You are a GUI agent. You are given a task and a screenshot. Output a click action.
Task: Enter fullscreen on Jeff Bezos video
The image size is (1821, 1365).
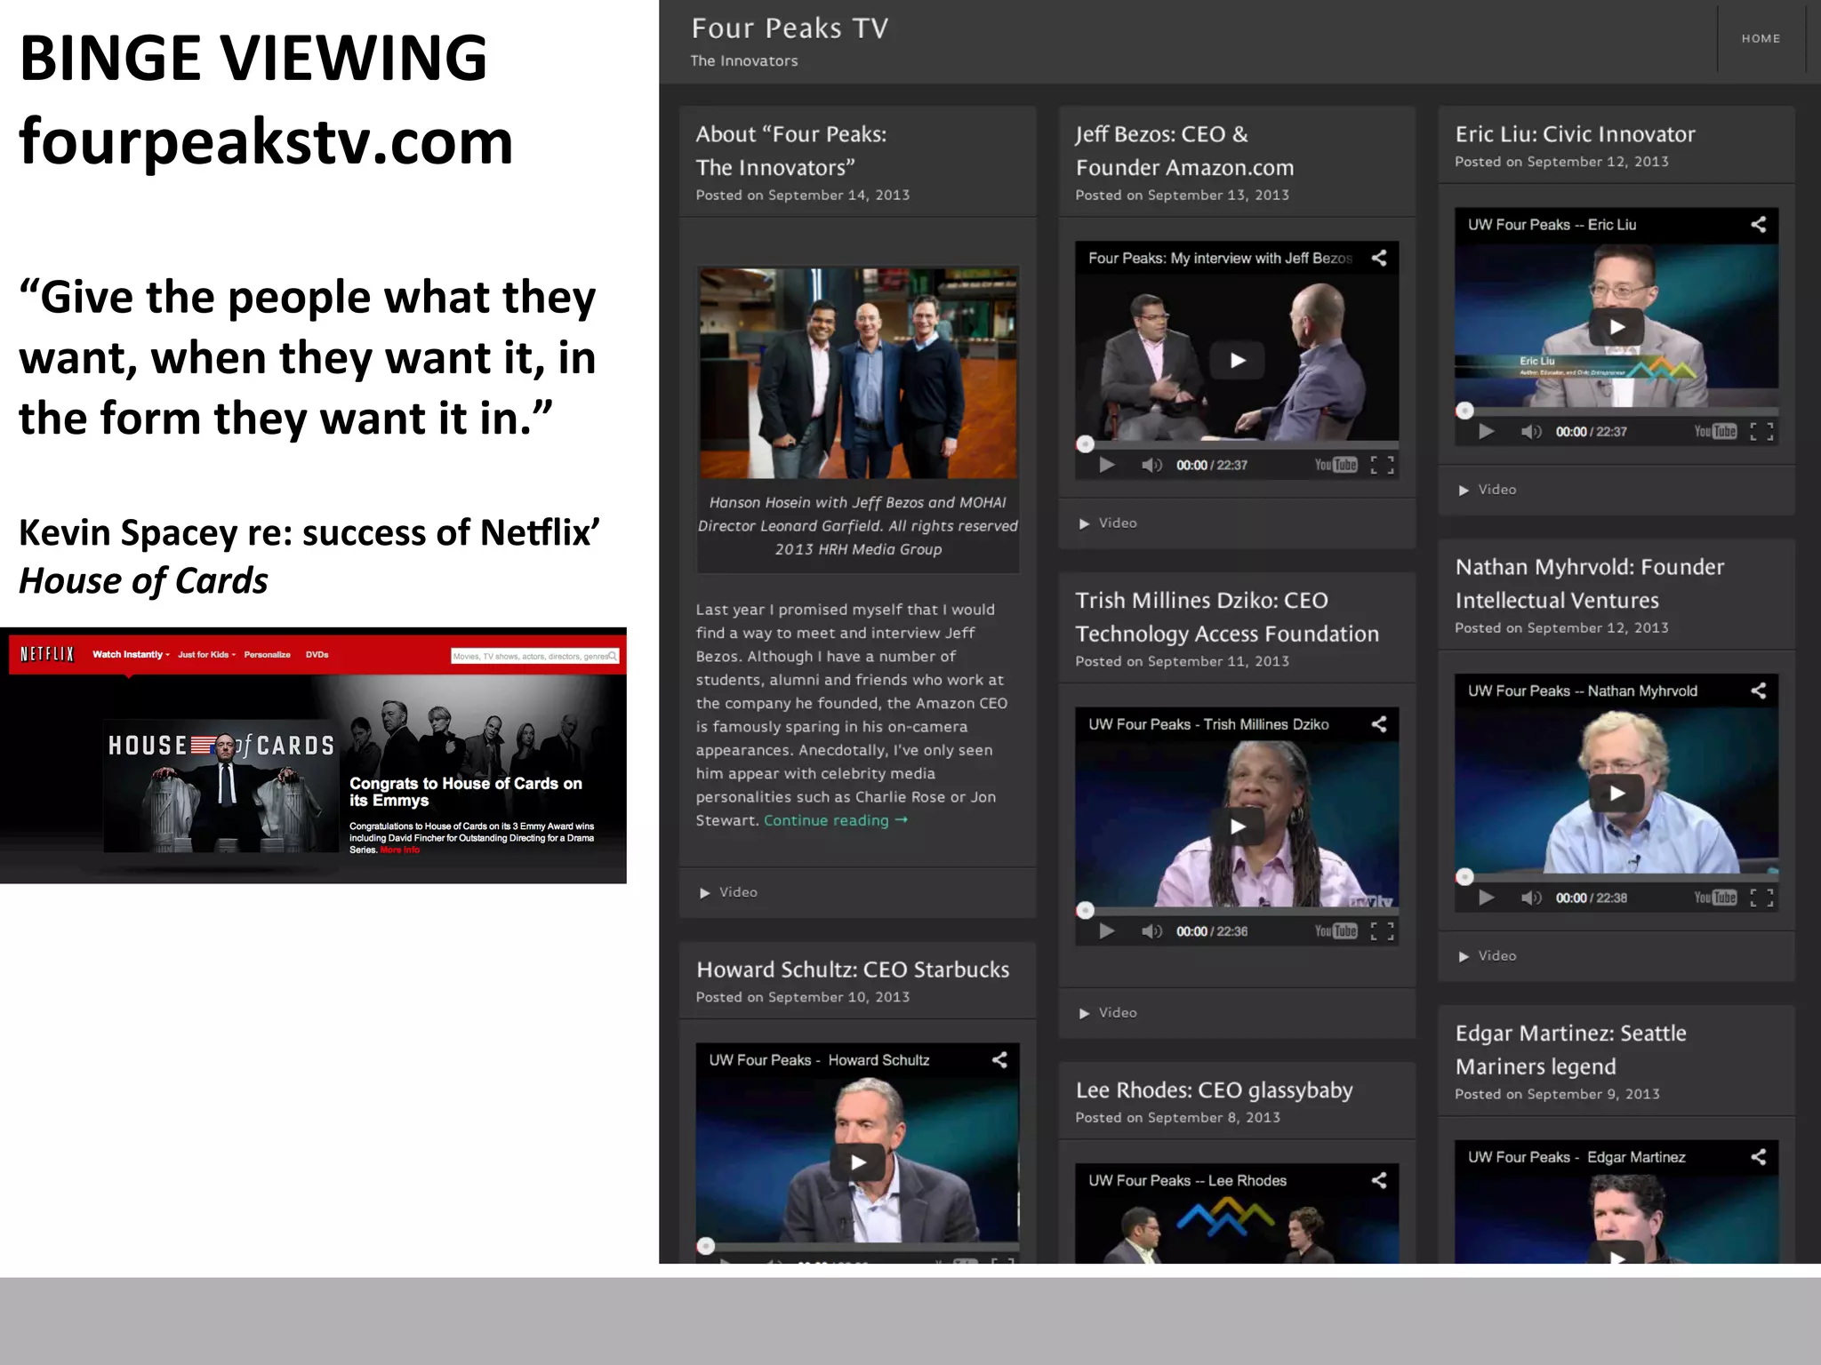tap(1382, 465)
